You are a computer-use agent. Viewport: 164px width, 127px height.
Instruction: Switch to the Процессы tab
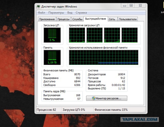click(x=64, y=19)
